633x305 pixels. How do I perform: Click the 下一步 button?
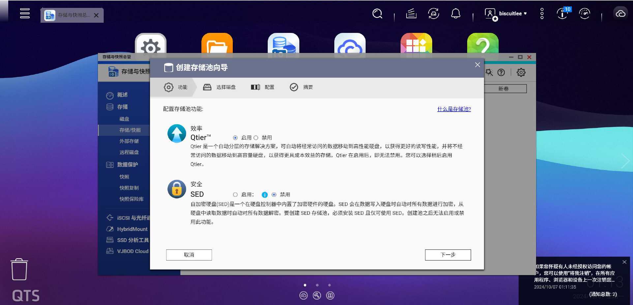(x=448, y=255)
